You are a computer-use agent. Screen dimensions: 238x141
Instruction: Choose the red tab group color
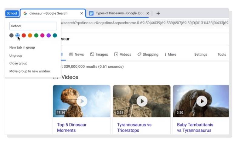(x=24, y=36)
